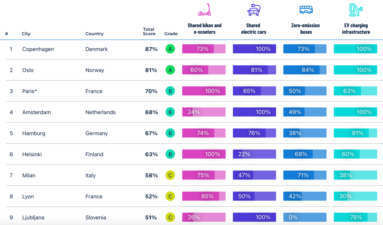Click the Lyon row's 52% total score
383x225 pixels.
coord(151,197)
